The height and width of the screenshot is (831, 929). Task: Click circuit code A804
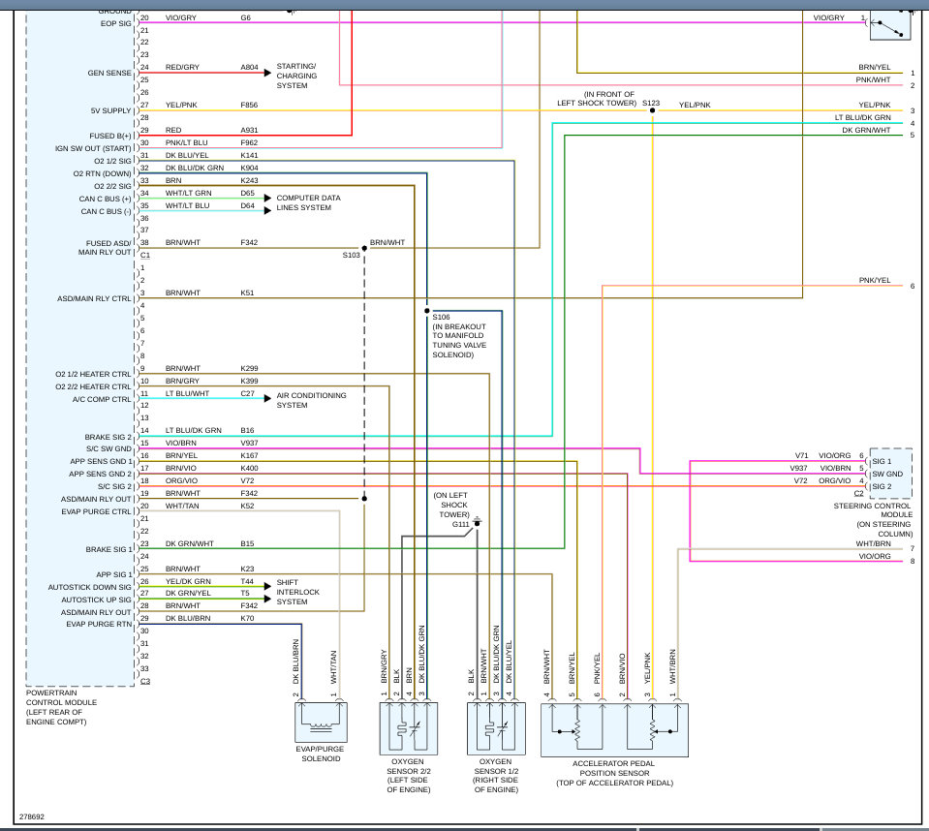pos(249,67)
